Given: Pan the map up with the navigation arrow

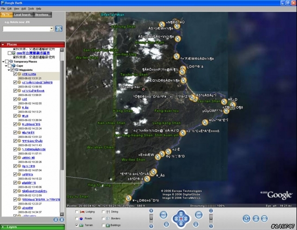Looking at the screenshot, I should coord(181,214).
